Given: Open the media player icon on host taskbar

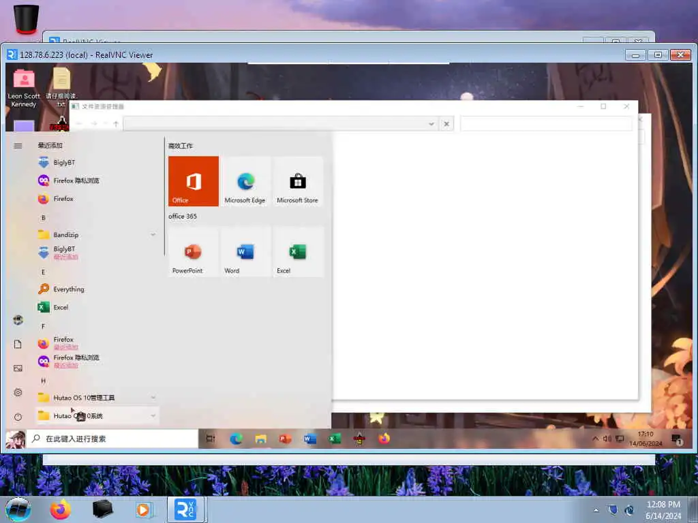Looking at the screenshot, I should click(143, 509).
